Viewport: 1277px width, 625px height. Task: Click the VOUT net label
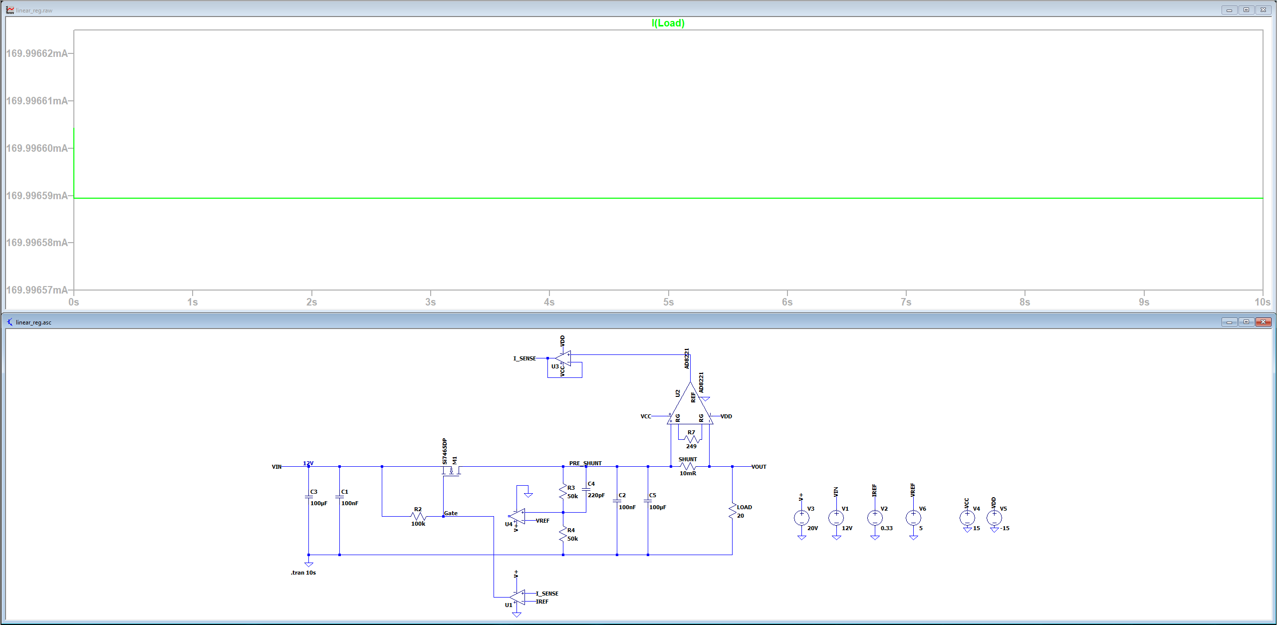click(x=759, y=467)
